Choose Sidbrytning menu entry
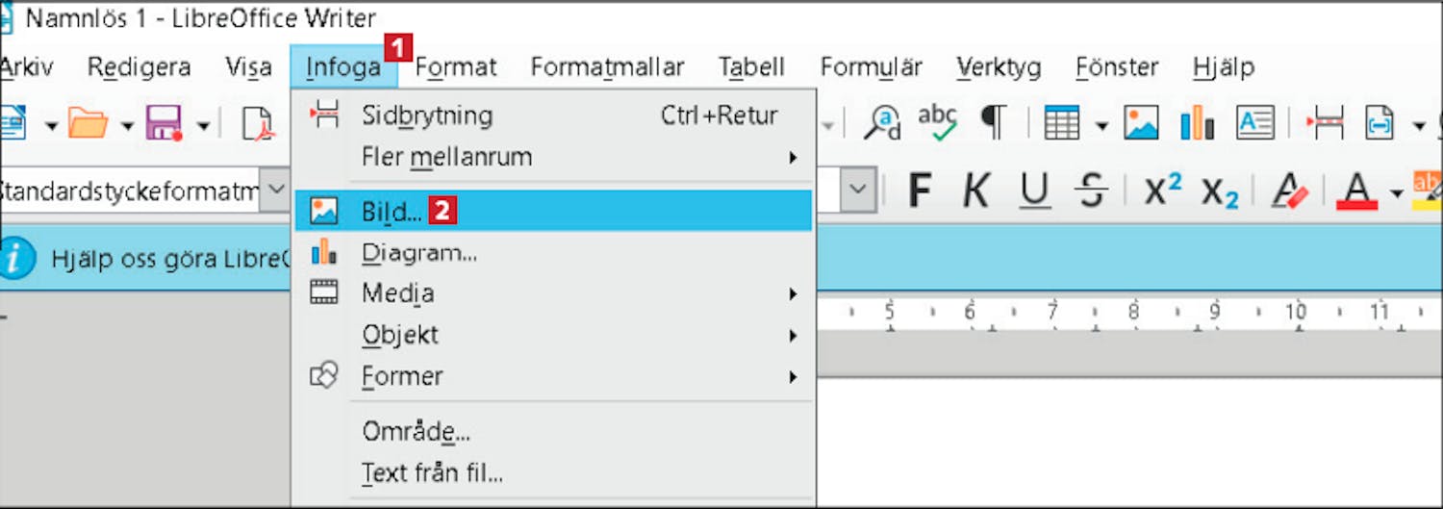This screenshot has height=509, width=1443. point(427,115)
